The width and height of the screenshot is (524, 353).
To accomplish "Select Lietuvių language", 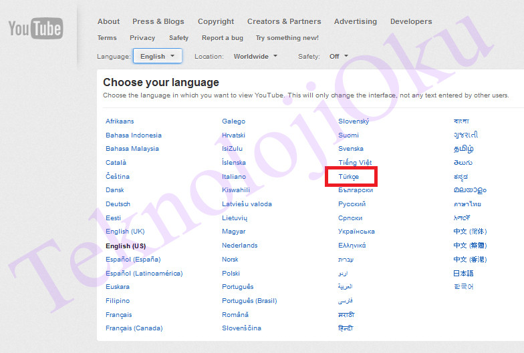I will pyautogui.click(x=235, y=218).
